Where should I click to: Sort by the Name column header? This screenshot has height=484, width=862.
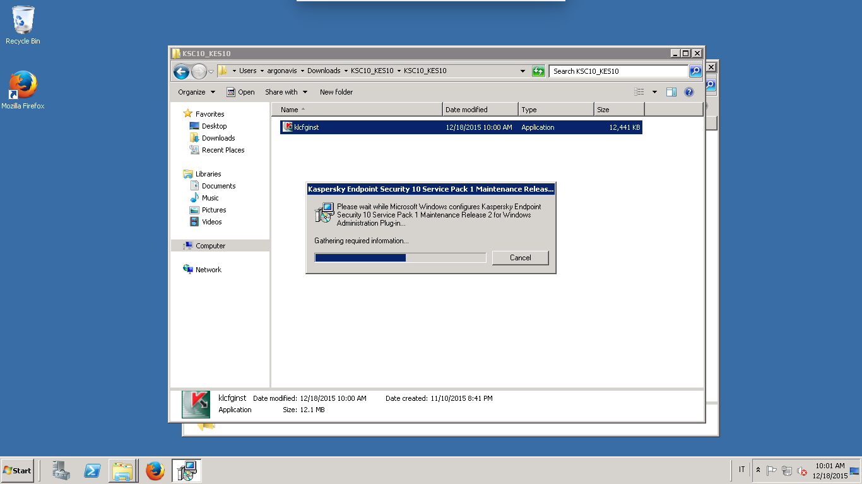[357, 110]
